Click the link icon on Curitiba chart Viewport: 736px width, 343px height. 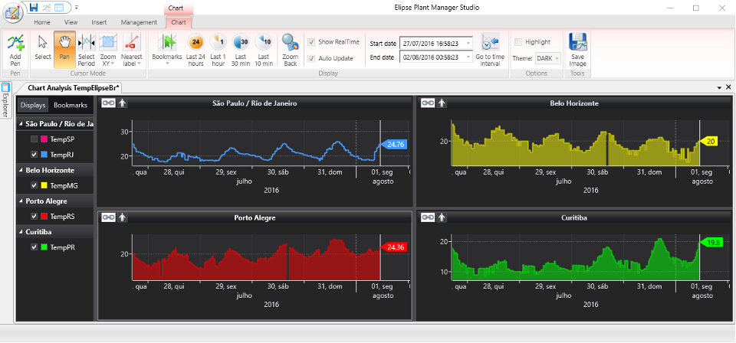pos(428,217)
